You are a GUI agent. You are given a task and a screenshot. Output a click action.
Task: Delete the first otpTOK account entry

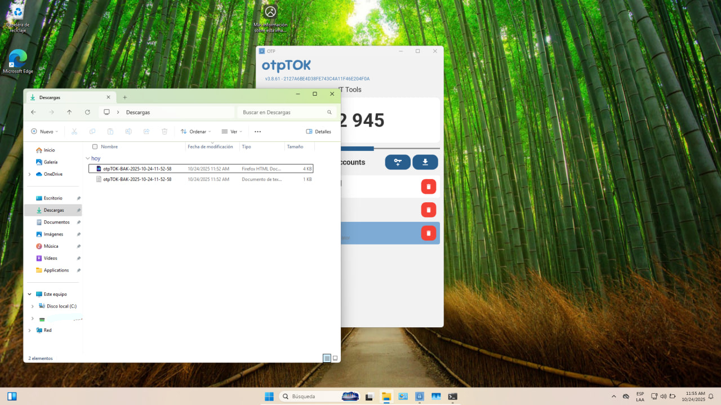pos(428,186)
